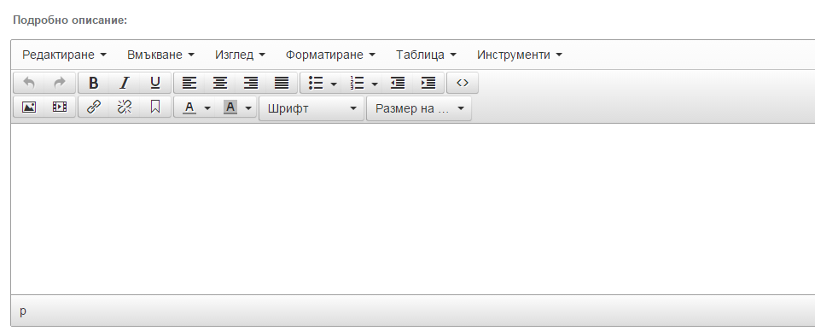This screenshot has height=331, width=815.
Task: Open the Вмъкване menu
Action: coord(160,55)
